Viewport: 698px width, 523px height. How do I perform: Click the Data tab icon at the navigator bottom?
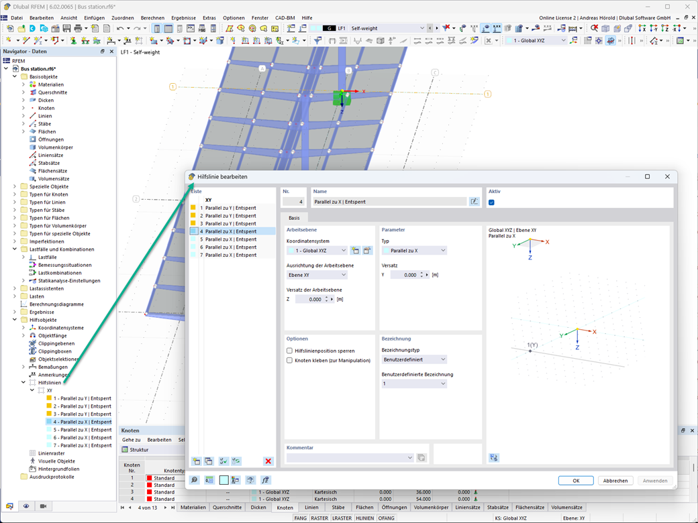pos(9,506)
